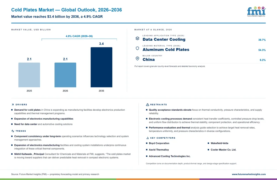Click the Nikhil Kaitwade quote bullet

(71, 156)
